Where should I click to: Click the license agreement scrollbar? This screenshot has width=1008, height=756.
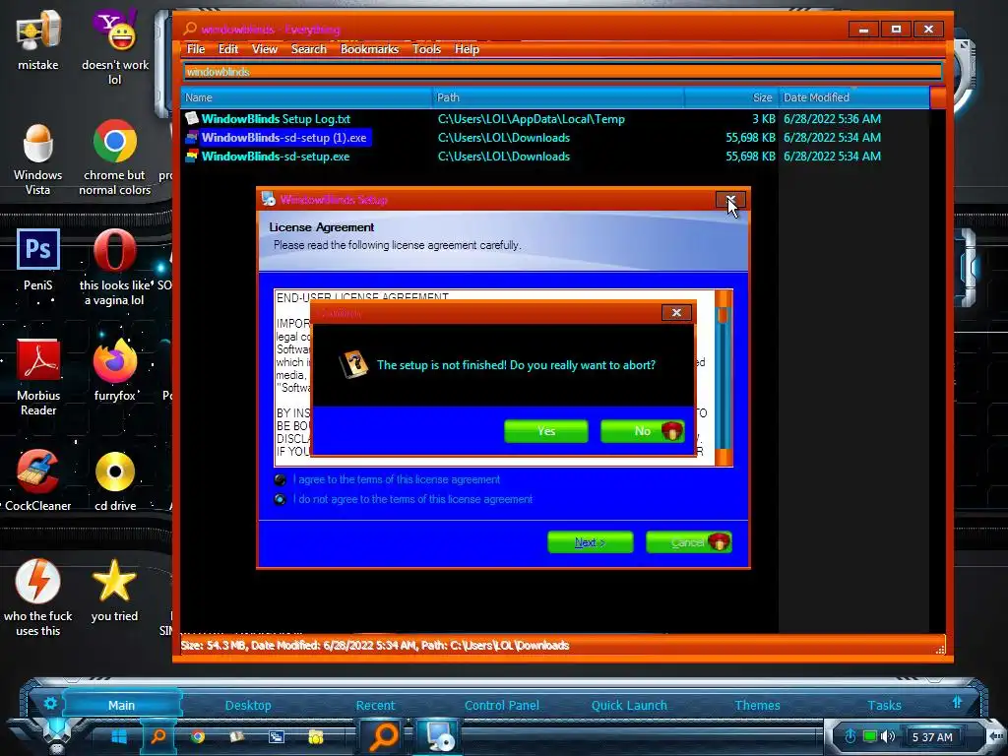724,377
